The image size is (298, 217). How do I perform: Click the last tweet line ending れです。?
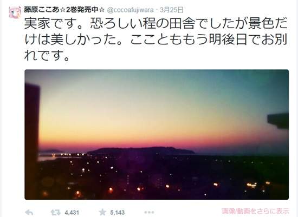(x=47, y=55)
